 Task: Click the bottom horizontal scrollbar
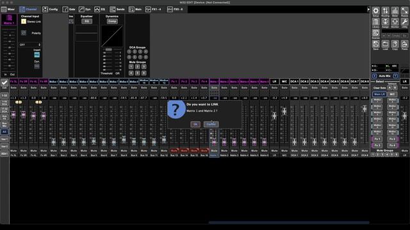(289, 223)
